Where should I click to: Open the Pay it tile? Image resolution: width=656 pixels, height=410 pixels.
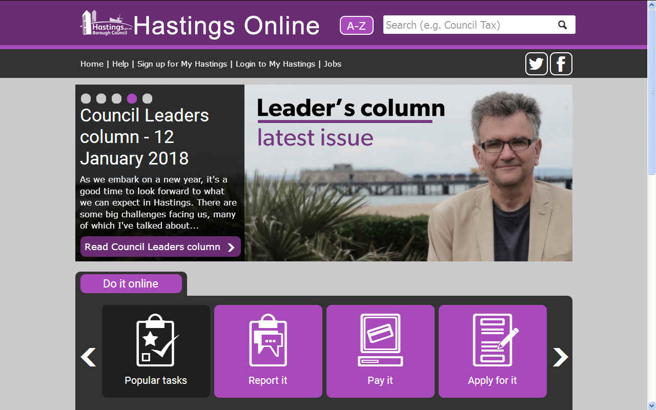tap(380, 351)
